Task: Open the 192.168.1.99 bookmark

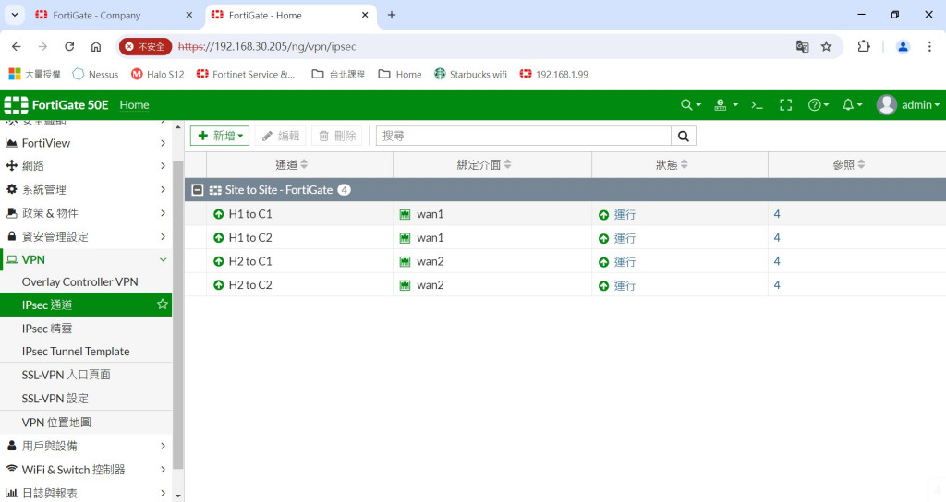Action: coord(554,74)
